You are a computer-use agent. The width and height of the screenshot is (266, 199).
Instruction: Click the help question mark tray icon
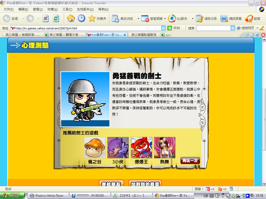[x=217, y=196]
